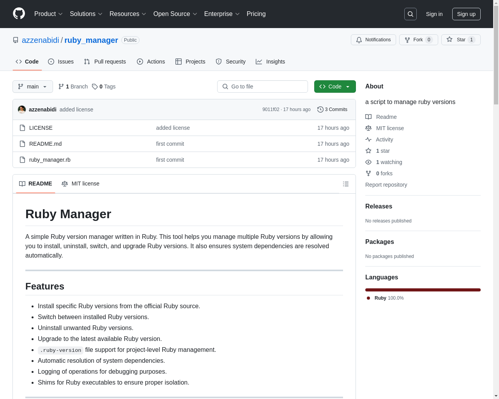Expand the Solutions menu
499x399 pixels.
point(86,14)
